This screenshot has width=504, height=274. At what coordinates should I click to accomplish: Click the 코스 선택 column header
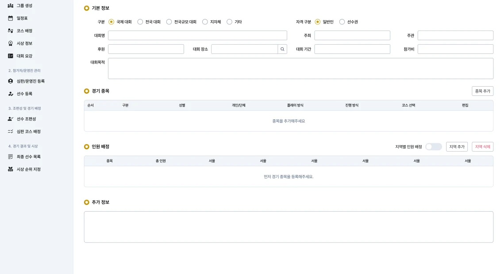pos(408,105)
